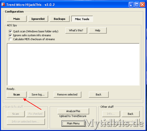Close the HijackThis window
The image size is (147, 131).
point(143,5)
